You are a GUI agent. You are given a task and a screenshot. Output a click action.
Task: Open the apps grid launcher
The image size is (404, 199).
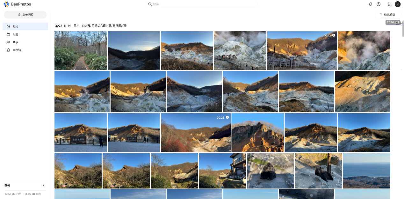coord(390,4)
